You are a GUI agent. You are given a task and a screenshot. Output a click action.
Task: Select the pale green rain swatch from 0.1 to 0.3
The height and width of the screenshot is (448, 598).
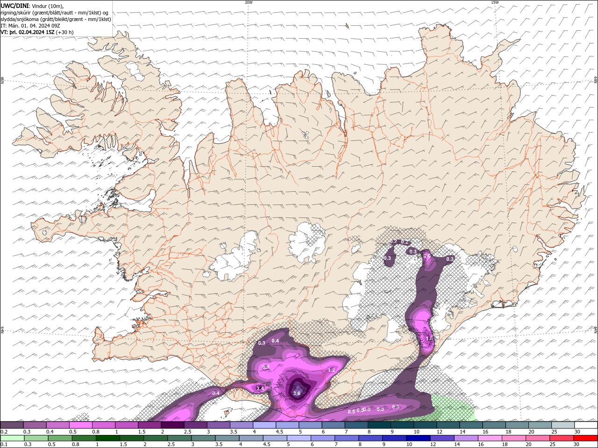click(x=13, y=438)
